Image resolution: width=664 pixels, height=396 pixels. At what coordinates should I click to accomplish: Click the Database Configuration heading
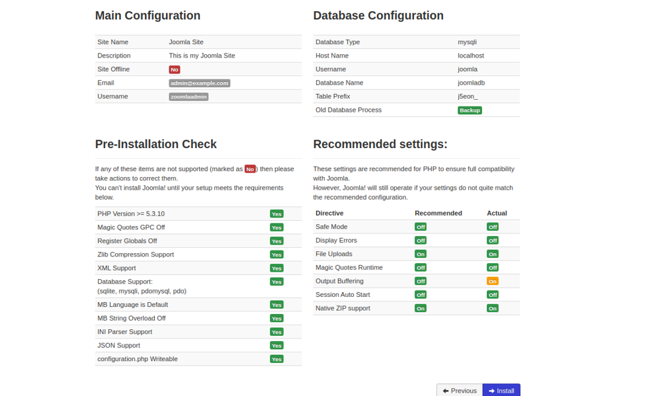pyautogui.click(x=378, y=16)
